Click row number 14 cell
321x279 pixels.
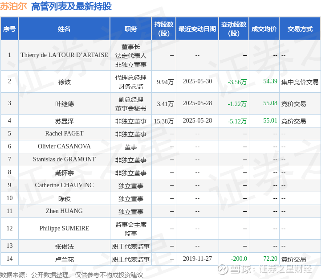9,258
